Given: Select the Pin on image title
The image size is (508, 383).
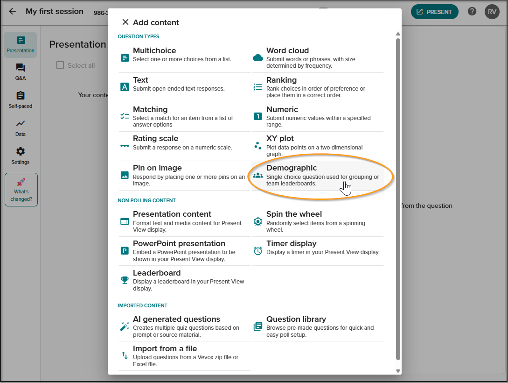Looking at the screenshot, I should coord(157,168).
